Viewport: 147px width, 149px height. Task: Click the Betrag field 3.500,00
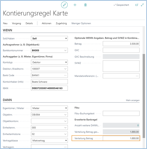(x=121, y=44)
